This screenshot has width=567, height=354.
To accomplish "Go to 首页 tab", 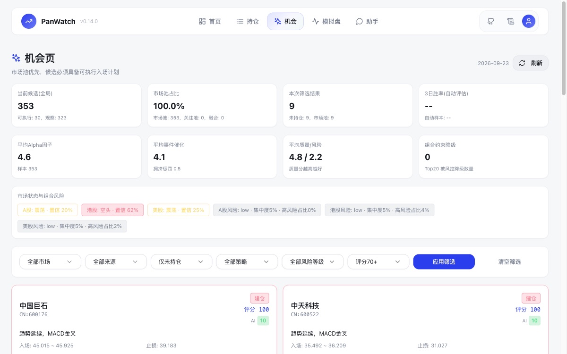I will [210, 21].
